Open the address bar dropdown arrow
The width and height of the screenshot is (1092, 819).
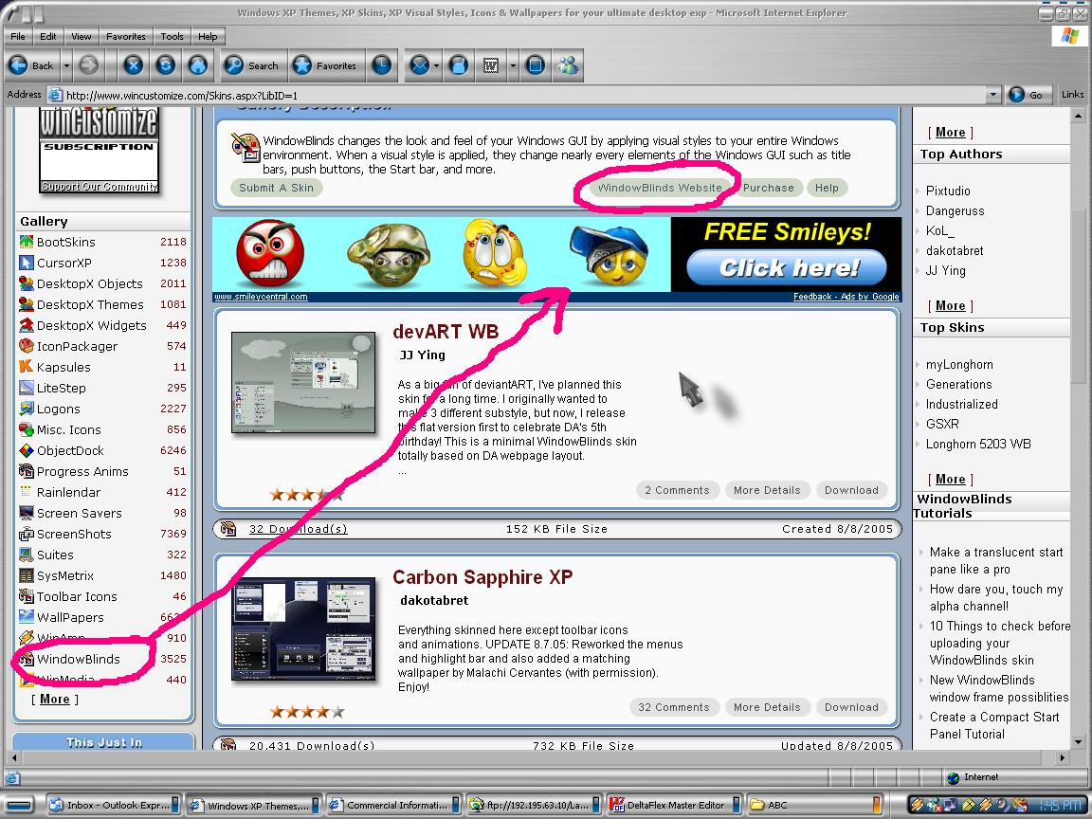pos(992,95)
